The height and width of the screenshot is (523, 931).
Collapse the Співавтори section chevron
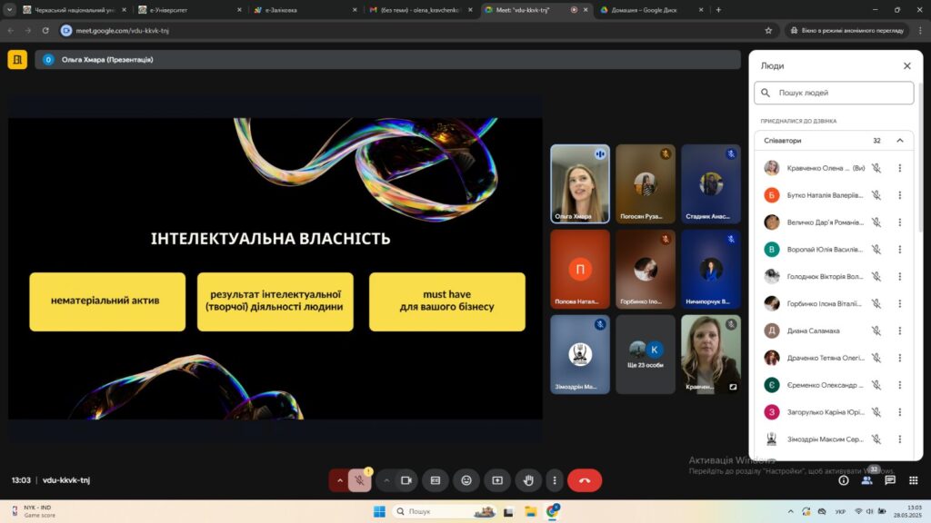pos(900,141)
